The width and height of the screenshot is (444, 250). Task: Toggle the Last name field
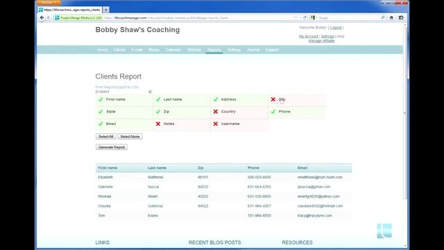[182, 99]
